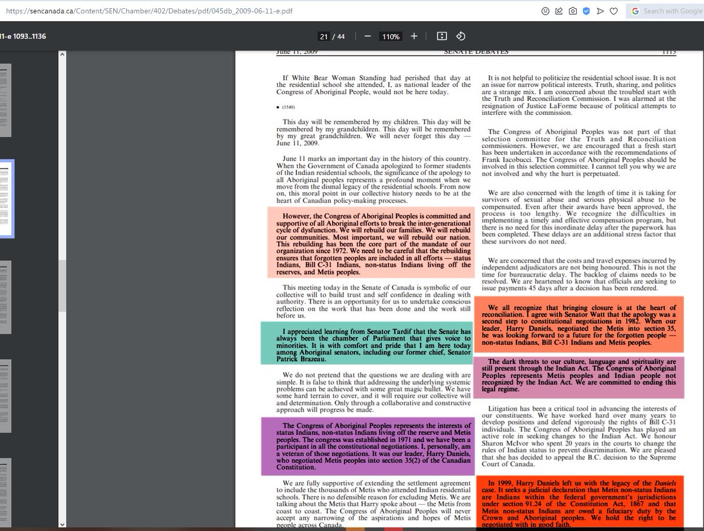704x531 pixels.
Task: Click paragraph starting 'June 11 marks an important day'
Action: click(x=374, y=179)
